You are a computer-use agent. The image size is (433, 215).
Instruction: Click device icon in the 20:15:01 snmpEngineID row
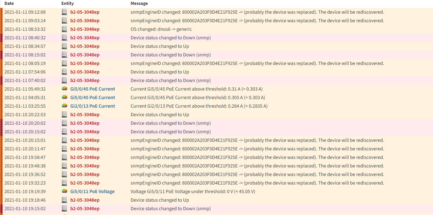coord(64,140)
